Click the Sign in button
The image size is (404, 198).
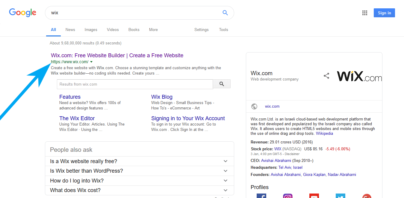tap(384, 13)
